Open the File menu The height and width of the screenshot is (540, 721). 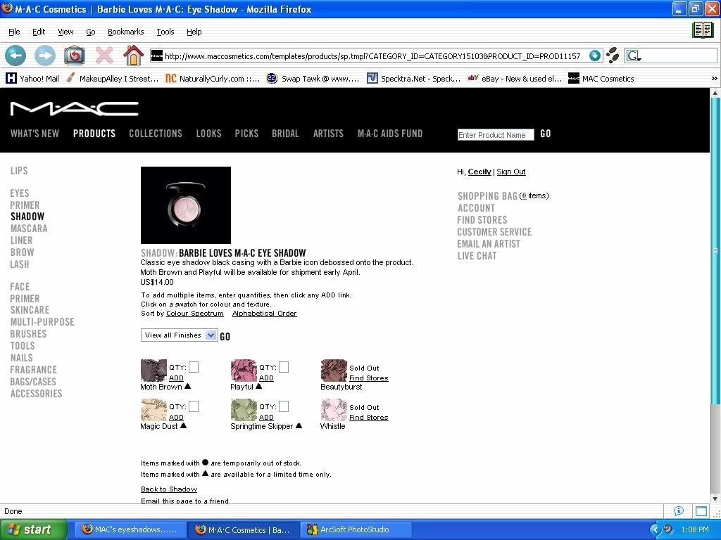(x=14, y=32)
